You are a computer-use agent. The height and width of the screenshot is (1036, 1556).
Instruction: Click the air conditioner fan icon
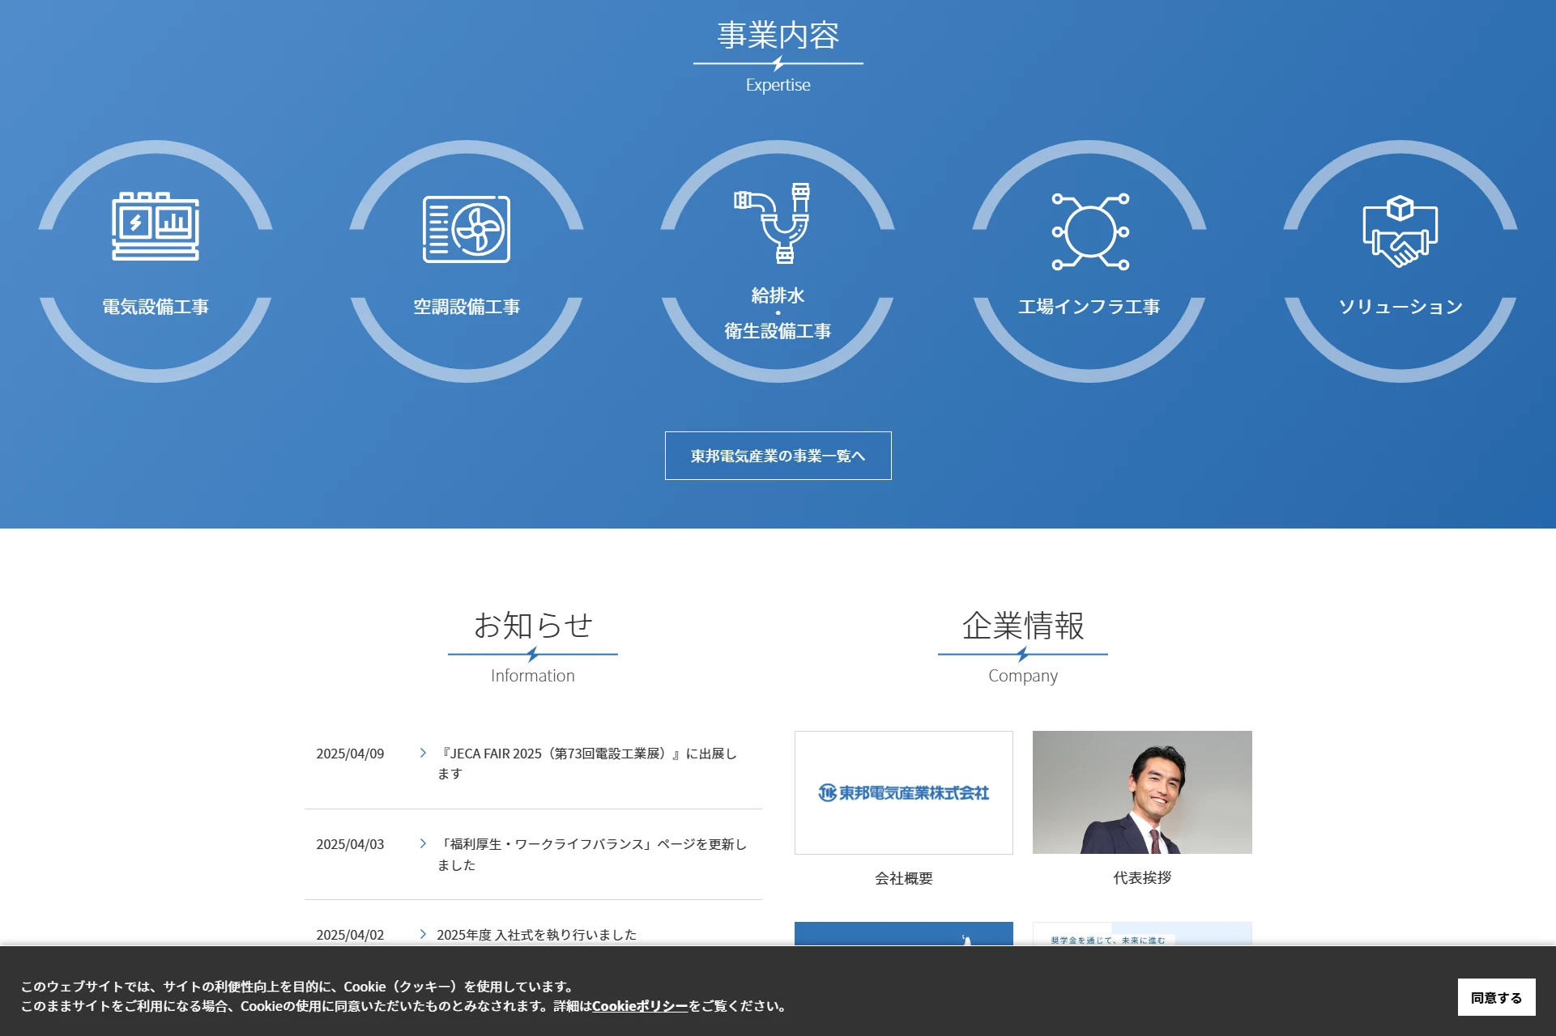467,229
